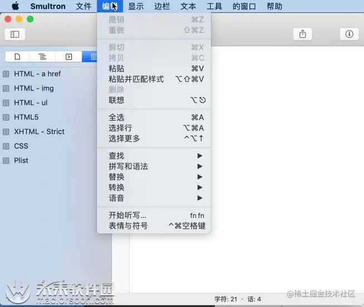Toggle the sidebar with the toolbar sidebar button

coord(15,34)
